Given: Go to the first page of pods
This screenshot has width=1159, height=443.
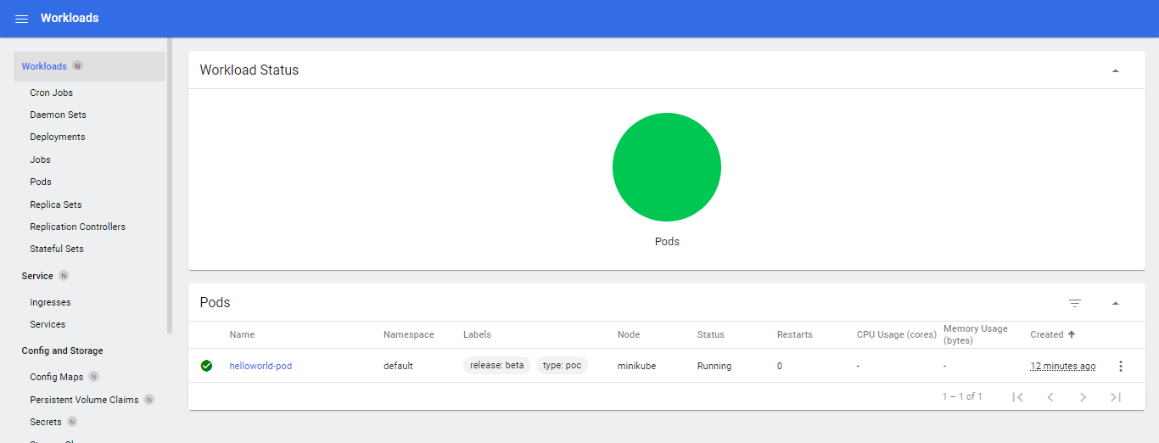Looking at the screenshot, I should point(1018,397).
